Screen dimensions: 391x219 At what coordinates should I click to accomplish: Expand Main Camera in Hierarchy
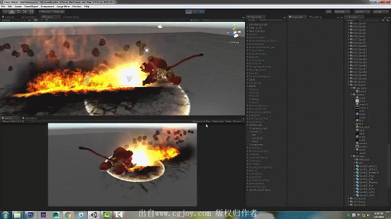point(247,31)
